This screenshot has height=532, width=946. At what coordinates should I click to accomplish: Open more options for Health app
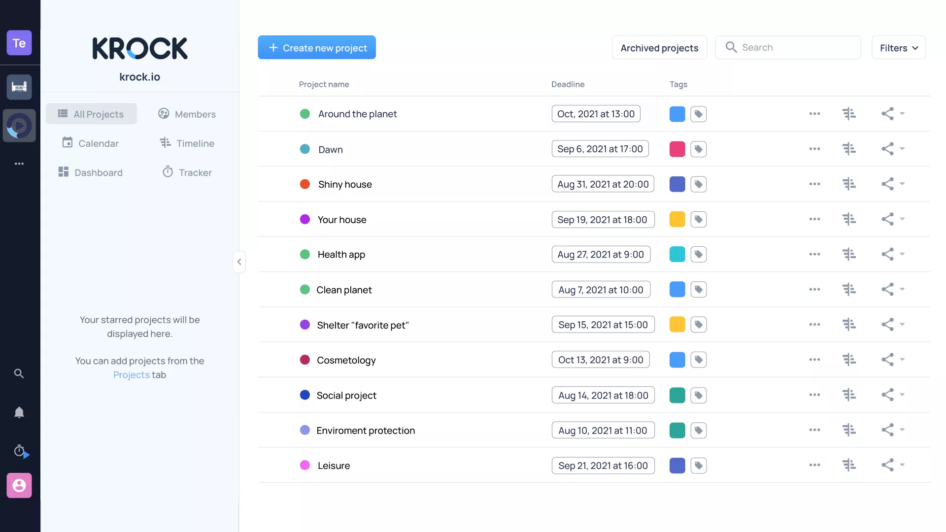814,254
